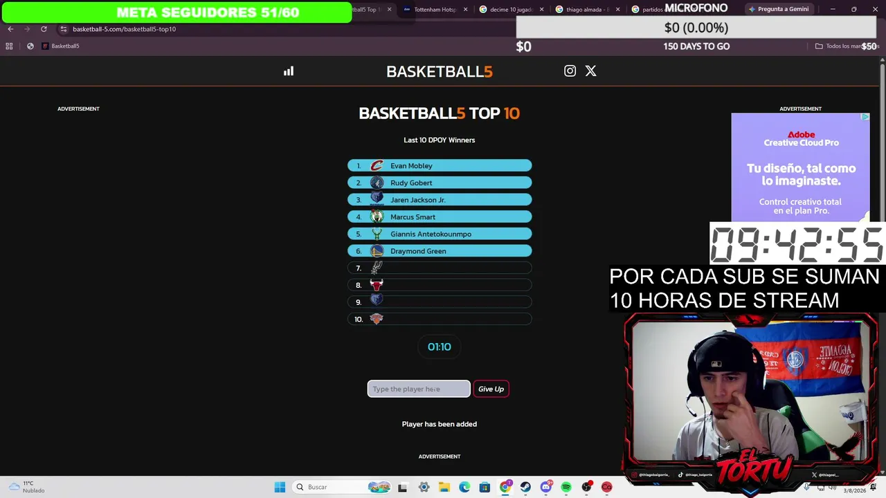
Task: Open the Adobe Creative Cloud Pro ad
Action: tap(800, 167)
